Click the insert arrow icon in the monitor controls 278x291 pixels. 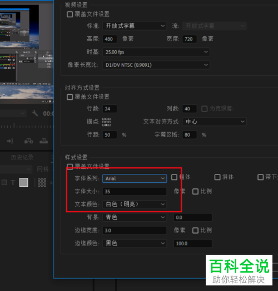click(x=10, y=141)
